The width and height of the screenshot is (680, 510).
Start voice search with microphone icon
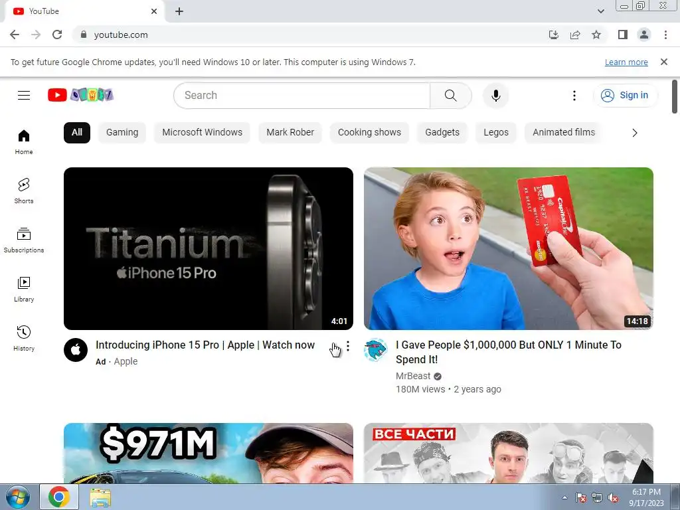(x=495, y=96)
